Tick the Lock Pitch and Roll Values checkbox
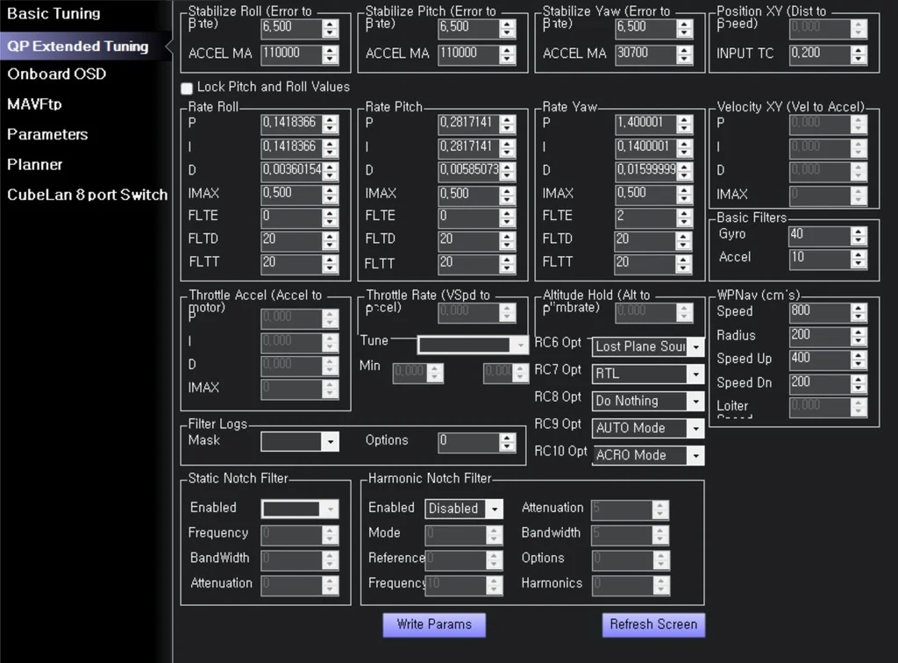 tap(187, 88)
